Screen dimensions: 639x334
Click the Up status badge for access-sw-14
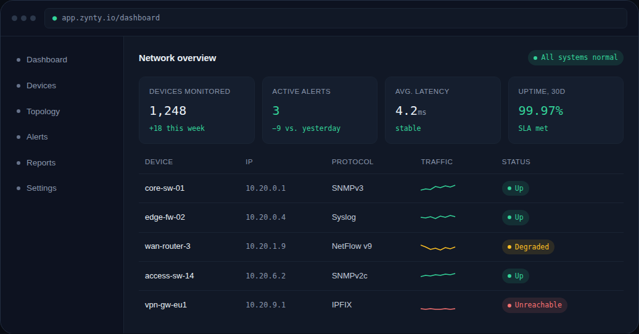click(516, 276)
